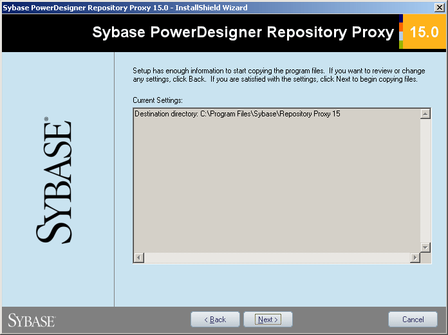The width and height of the screenshot is (448, 335).
Task: Click the horizontal scroll right arrow
Action: (415, 258)
